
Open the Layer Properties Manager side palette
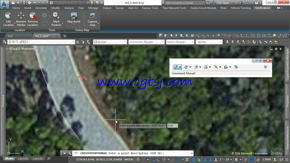tap(287, 65)
